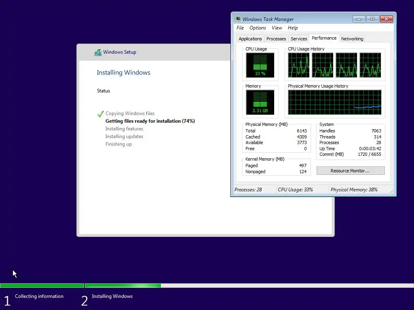
Task: Click the 'Installing Windows' heading in Setup
Action: 123,73
